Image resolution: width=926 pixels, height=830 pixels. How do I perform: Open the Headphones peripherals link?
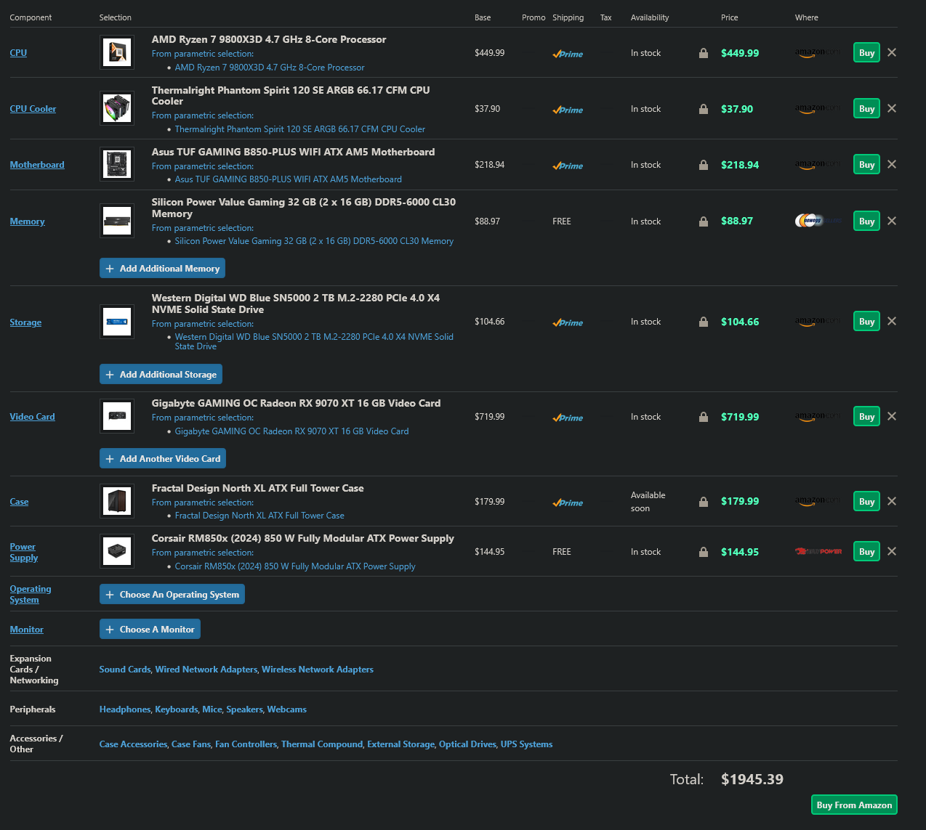click(125, 709)
